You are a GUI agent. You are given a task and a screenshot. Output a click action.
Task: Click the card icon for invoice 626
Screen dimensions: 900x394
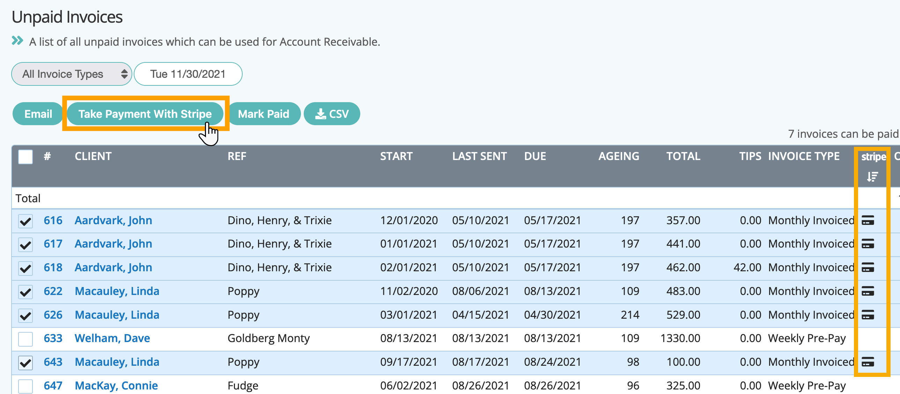868,315
